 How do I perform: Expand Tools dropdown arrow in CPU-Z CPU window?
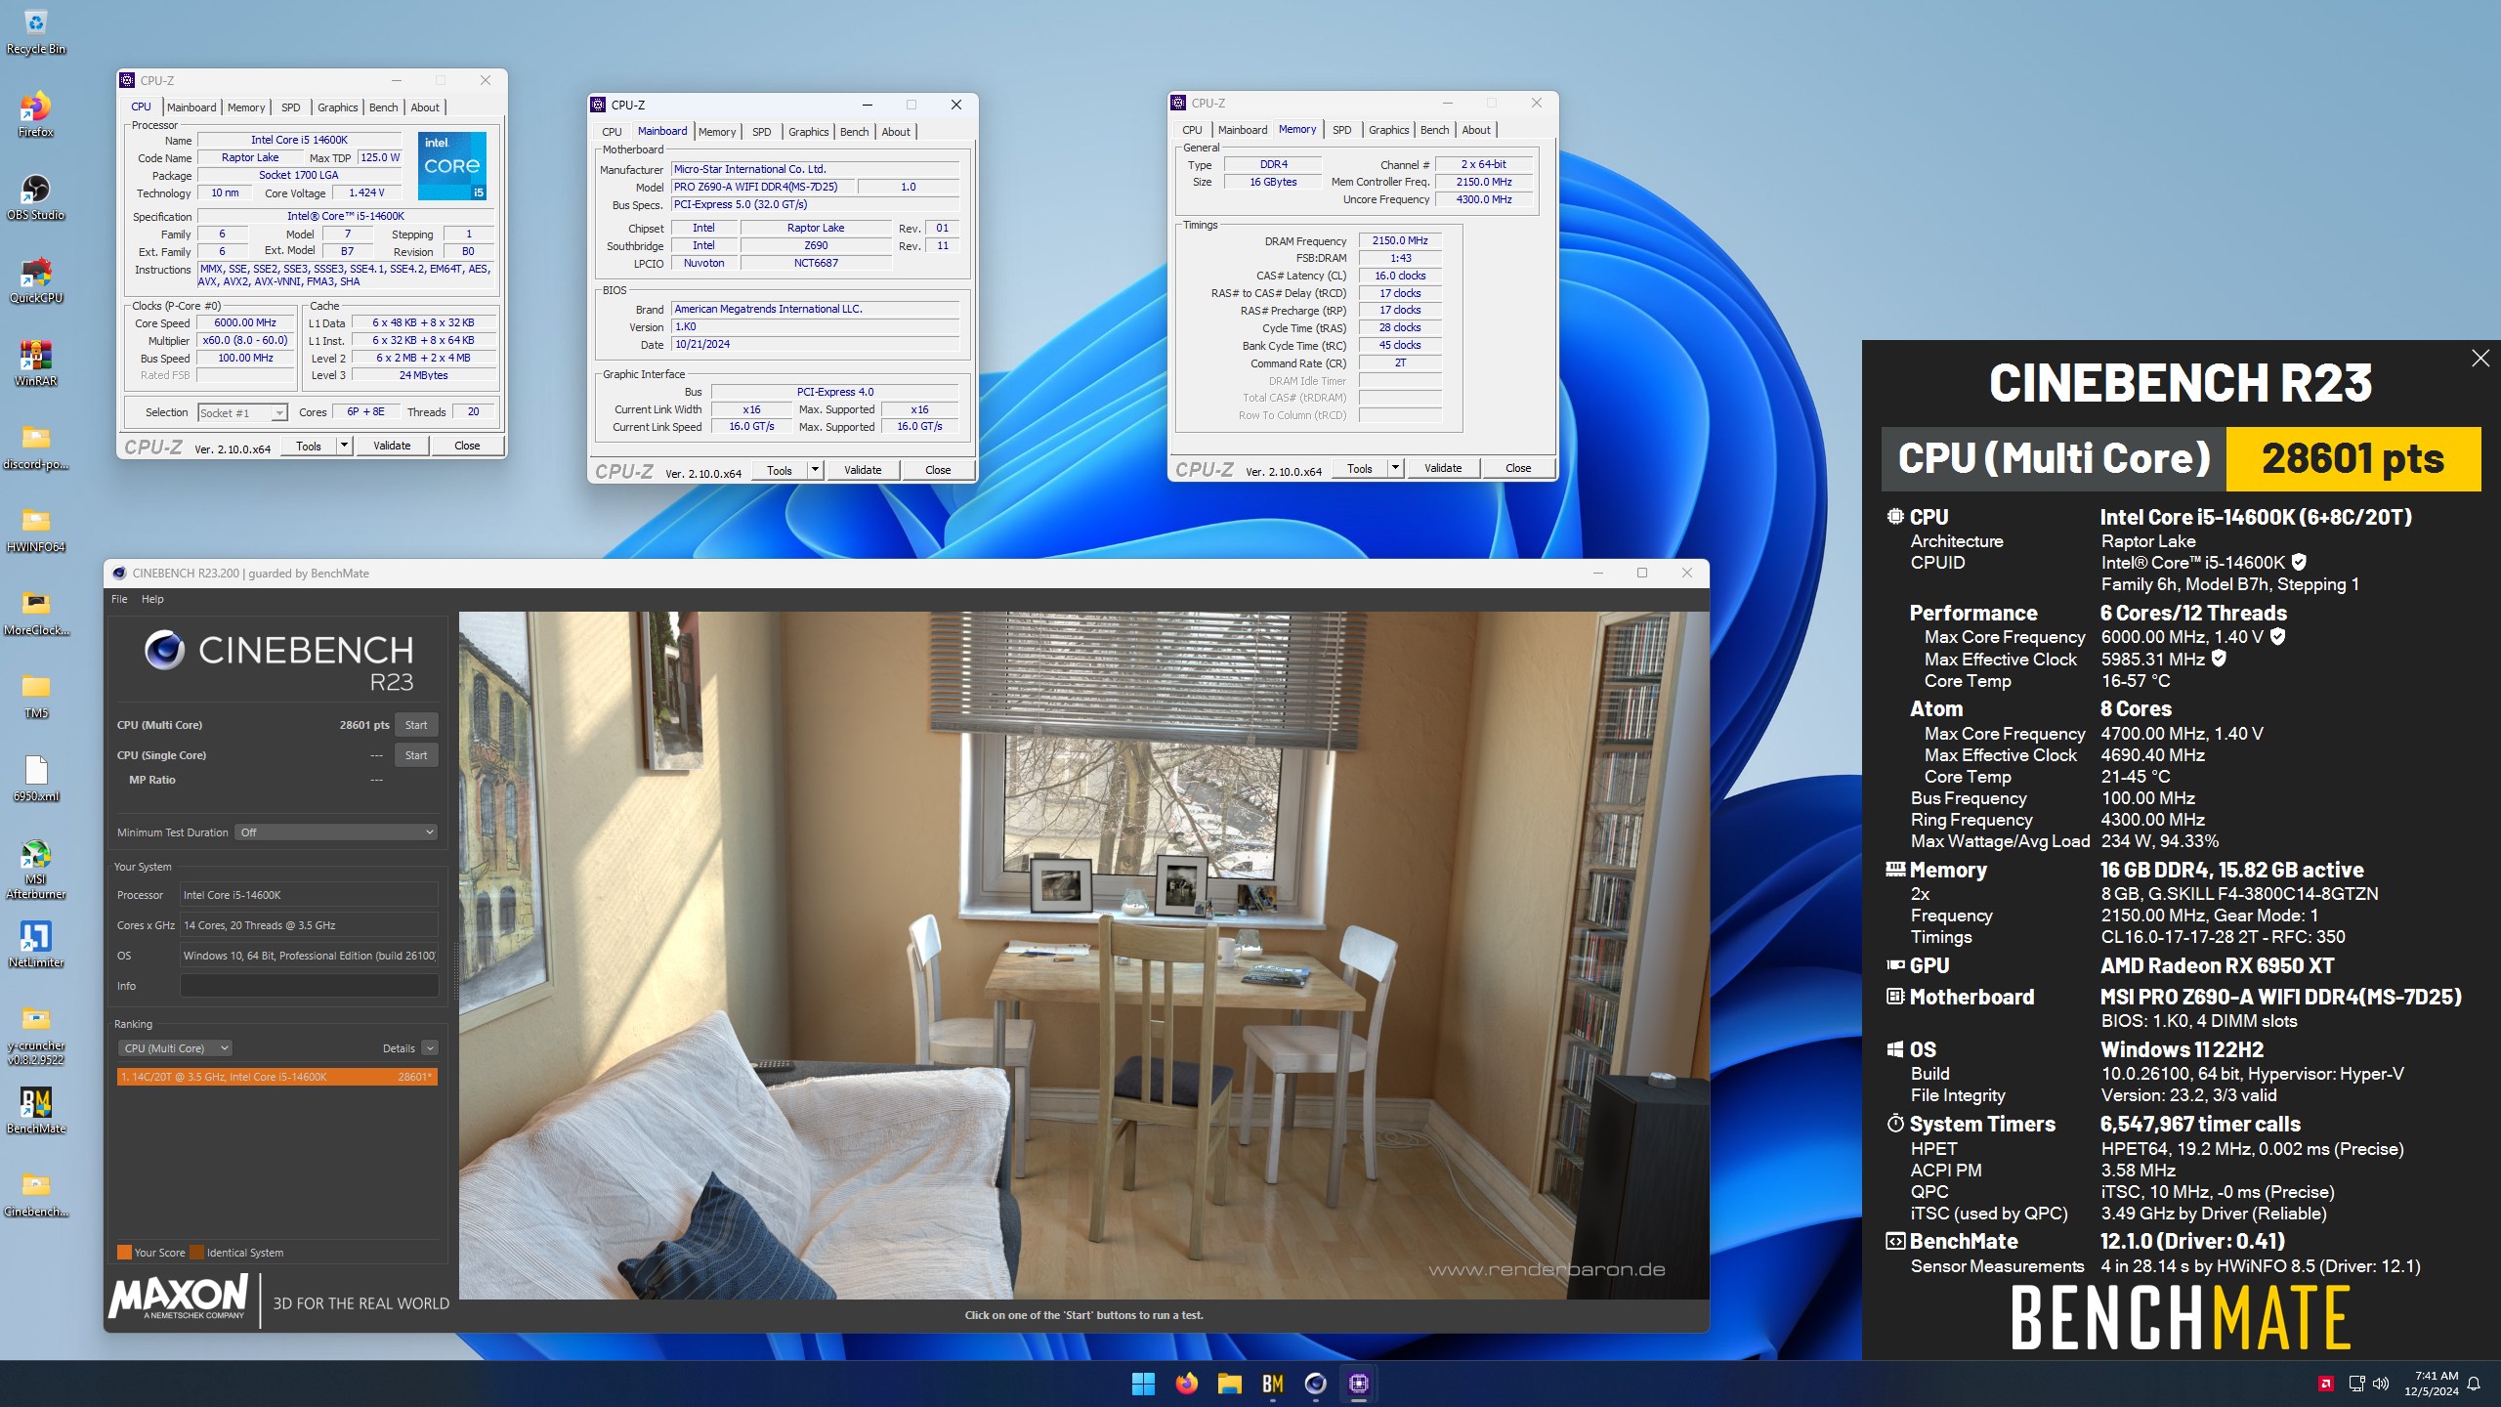[344, 446]
